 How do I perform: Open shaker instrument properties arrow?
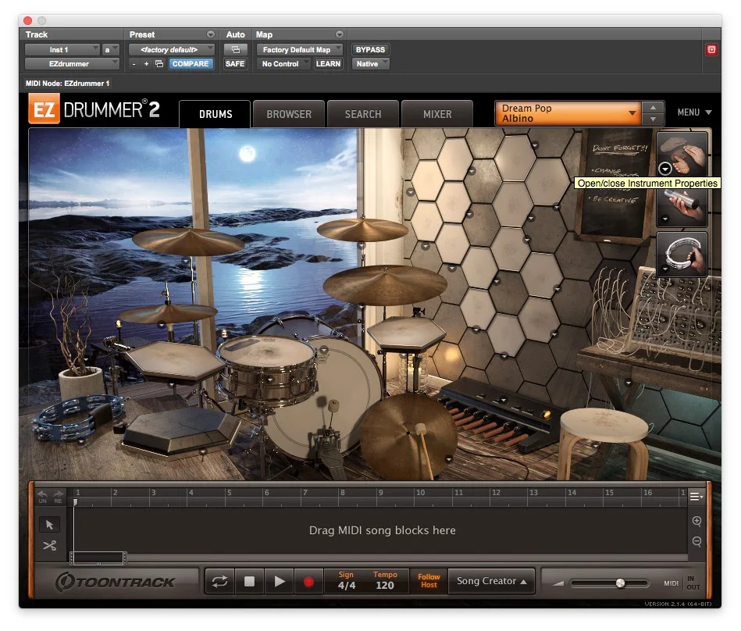[665, 219]
